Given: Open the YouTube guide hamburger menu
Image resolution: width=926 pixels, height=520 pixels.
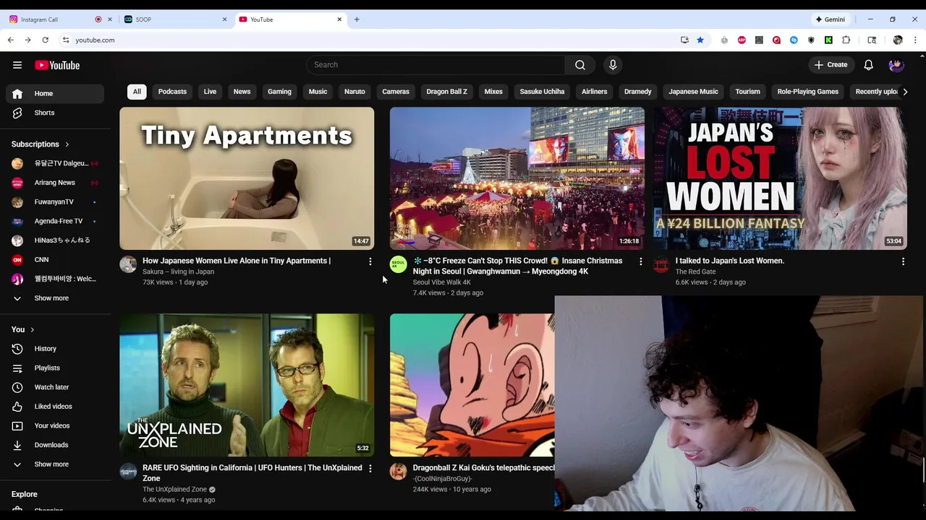Looking at the screenshot, I should tap(17, 65).
